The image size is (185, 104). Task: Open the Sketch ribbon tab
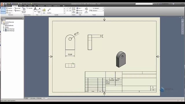21,6
